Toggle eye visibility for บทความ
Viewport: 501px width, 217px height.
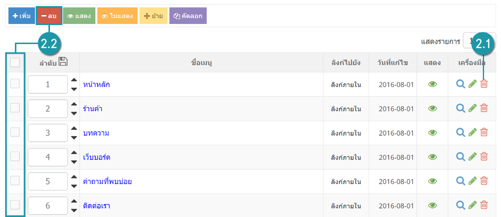point(432,133)
